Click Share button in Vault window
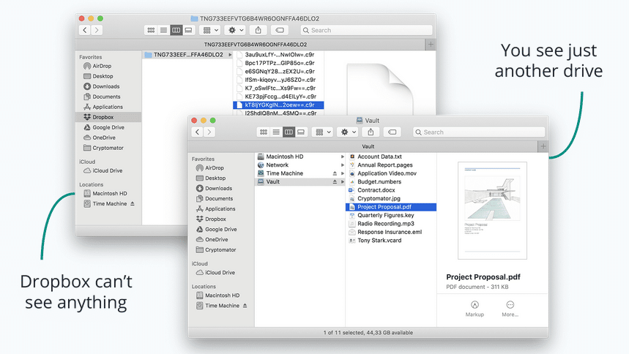This screenshot has height=354, width=629. (x=371, y=132)
